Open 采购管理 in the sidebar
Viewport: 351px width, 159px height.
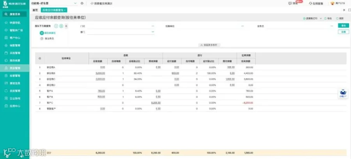pos(14,53)
